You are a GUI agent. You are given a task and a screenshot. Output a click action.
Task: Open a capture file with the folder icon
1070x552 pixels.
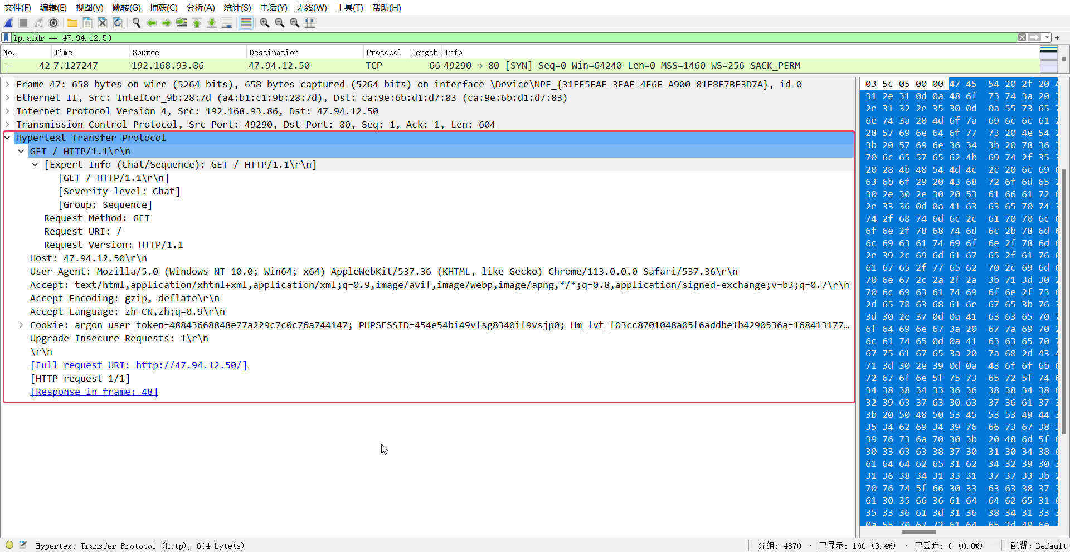click(72, 23)
